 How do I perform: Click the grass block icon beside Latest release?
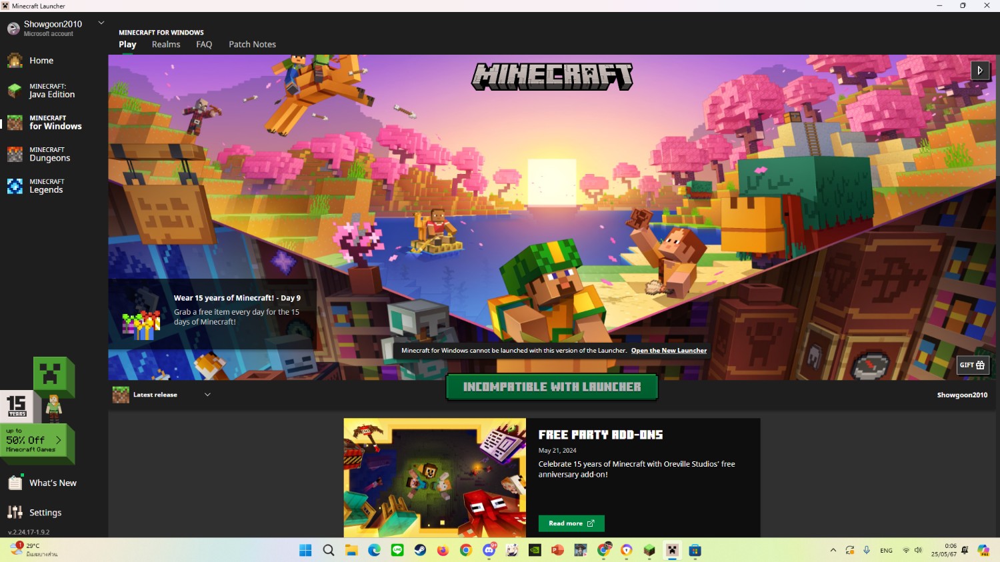(x=121, y=395)
